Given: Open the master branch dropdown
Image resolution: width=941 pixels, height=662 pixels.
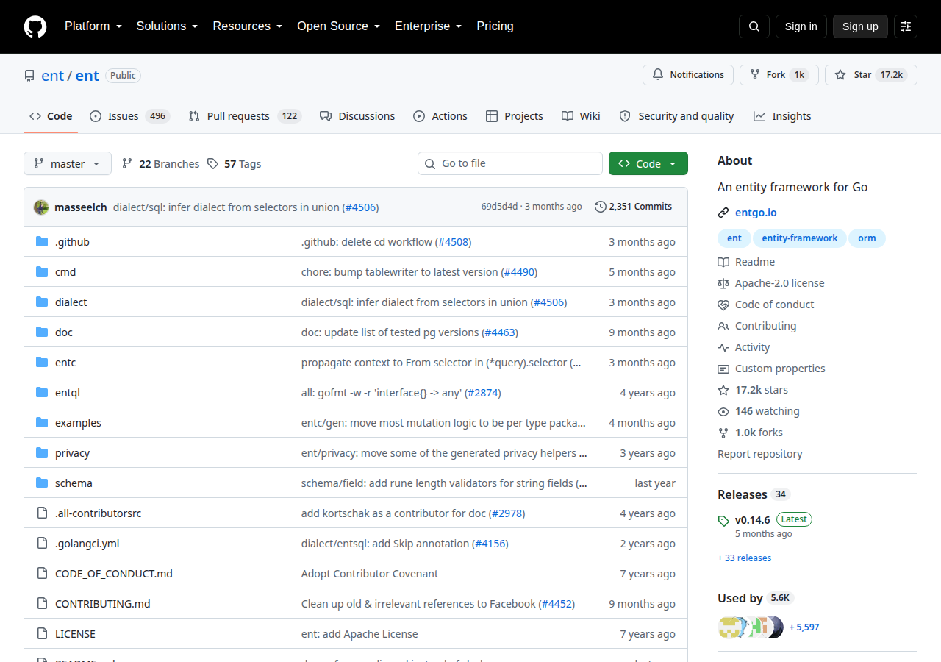Looking at the screenshot, I should pos(68,163).
